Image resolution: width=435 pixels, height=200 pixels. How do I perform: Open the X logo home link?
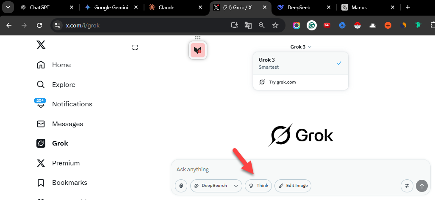coord(41,45)
